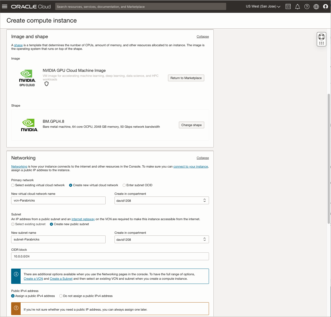Open the help question mark icon
The width and height of the screenshot is (331, 317).
click(307, 6)
